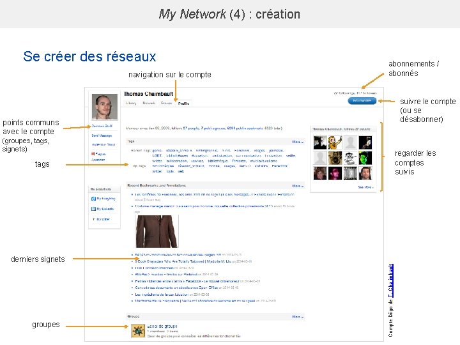The width and height of the screenshot is (460, 345).
Task: Click the brown suit jacket image
Action: click(157, 231)
